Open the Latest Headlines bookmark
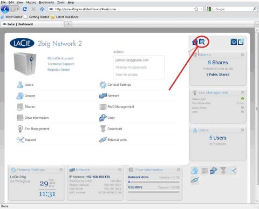Image resolution: width=259 pixels, height=209 pixels. (x=65, y=17)
